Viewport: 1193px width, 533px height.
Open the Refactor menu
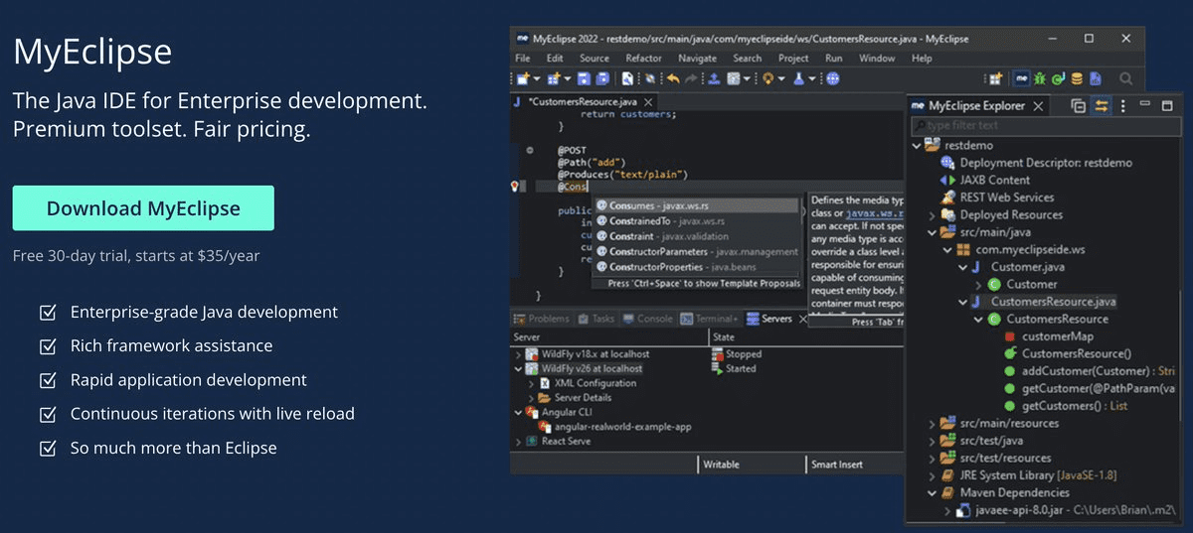(x=643, y=59)
